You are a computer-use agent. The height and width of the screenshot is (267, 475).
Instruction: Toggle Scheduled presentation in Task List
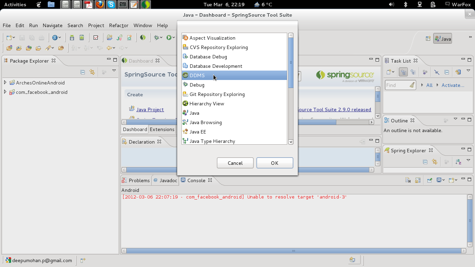(x=413, y=72)
